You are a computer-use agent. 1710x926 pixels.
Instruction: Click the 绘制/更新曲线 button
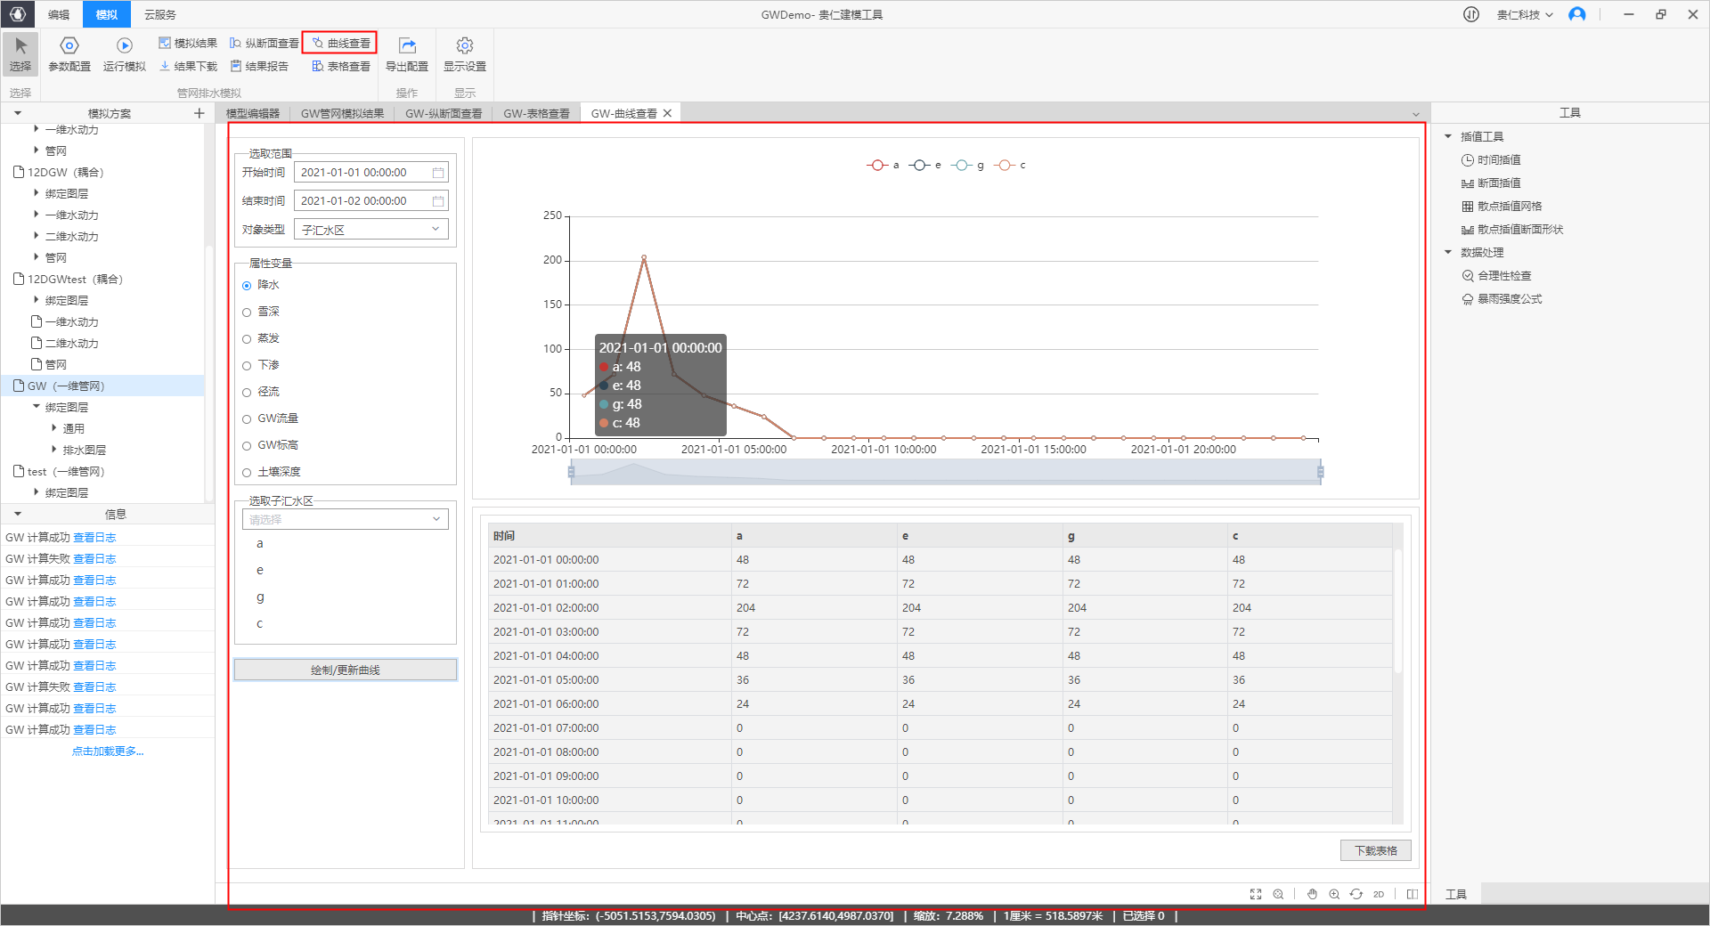point(346,670)
